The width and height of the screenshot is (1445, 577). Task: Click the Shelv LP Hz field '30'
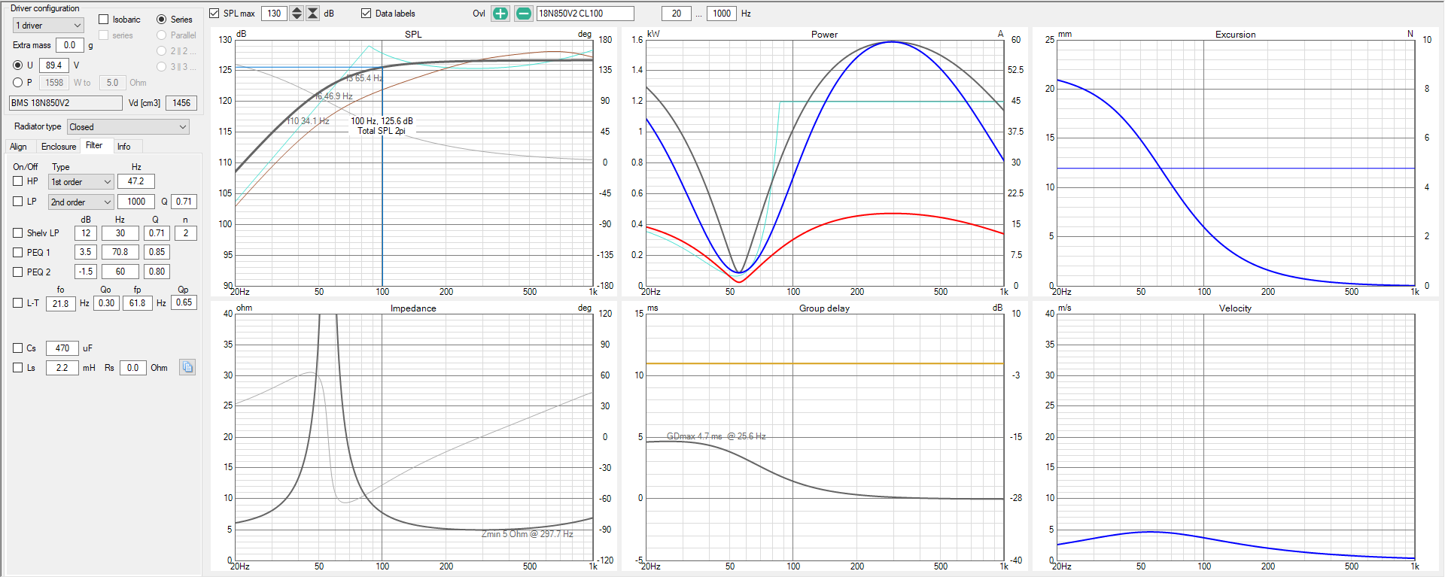coord(120,233)
